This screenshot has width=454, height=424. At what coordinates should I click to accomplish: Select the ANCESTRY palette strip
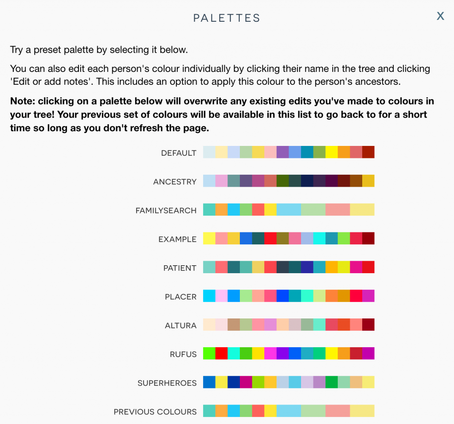[288, 181]
